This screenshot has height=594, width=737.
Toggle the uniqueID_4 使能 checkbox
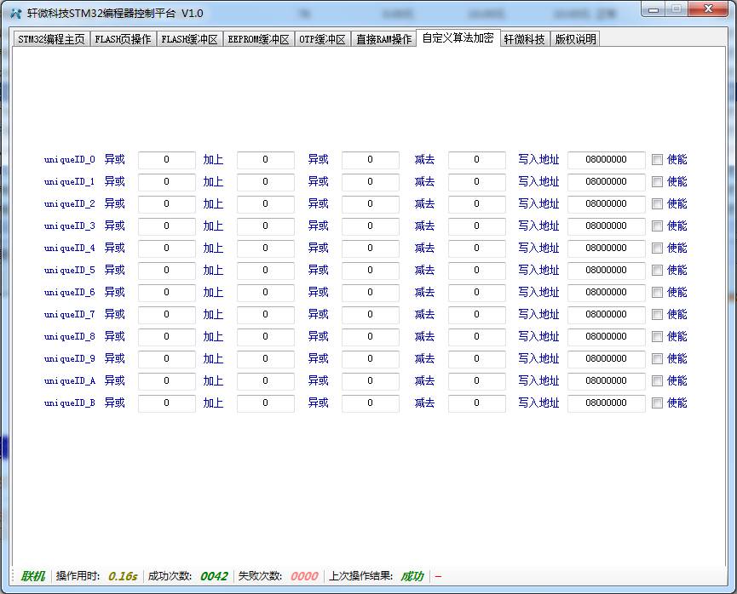coord(657,248)
